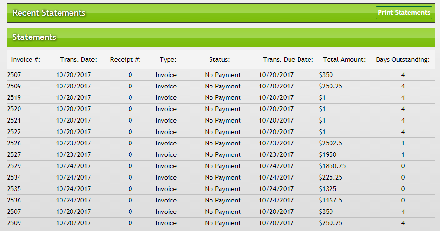Click the Days Outstanding column header
The width and height of the screenshot is (440, 231).
coord(402,60)
